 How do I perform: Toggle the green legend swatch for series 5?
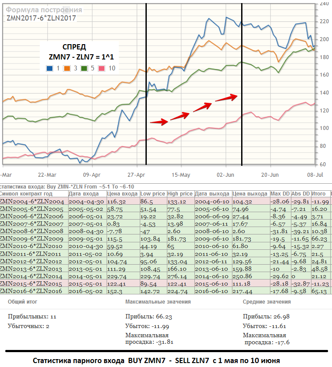(x=84, y=68)
